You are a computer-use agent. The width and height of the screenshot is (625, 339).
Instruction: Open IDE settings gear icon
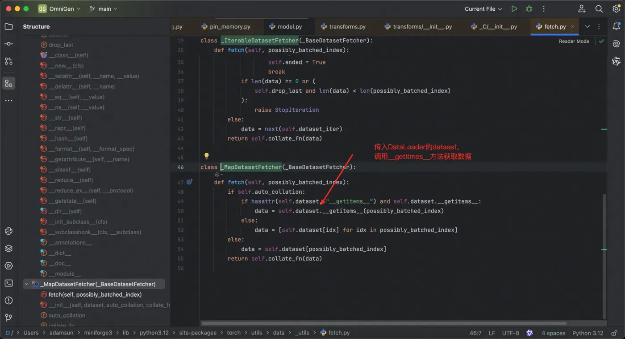click(616, 9)
